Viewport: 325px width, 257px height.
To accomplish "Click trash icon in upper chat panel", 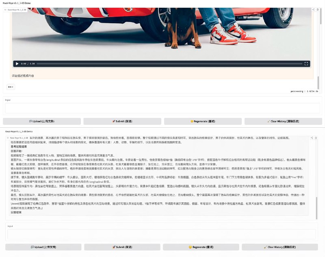I will (x=318, y=9).
